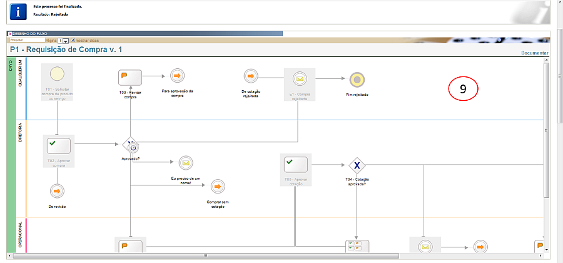Click the 'De revisão' arrow event
The width and height of the screenshot is (563, 263).
point(57,191)
